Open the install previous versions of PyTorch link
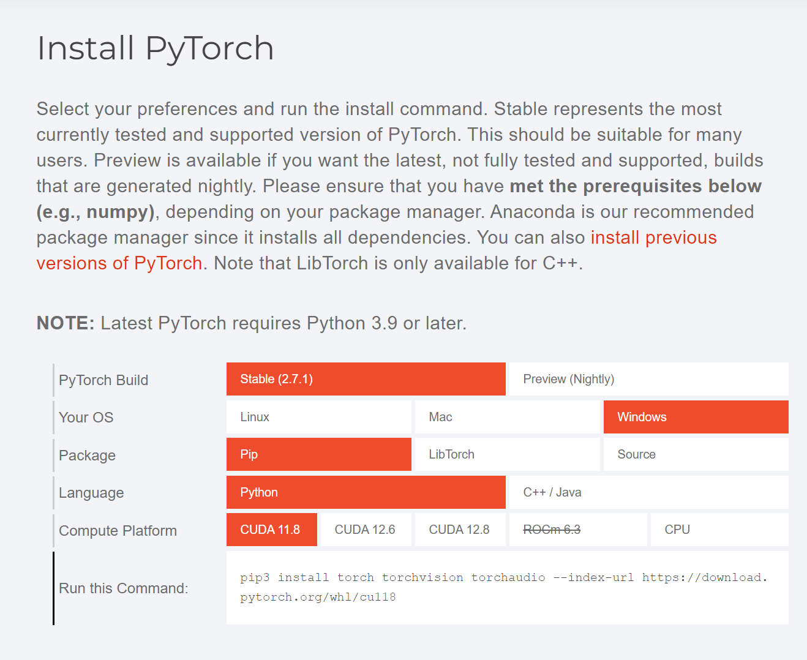The image size is (807, 660). point(653,238)
